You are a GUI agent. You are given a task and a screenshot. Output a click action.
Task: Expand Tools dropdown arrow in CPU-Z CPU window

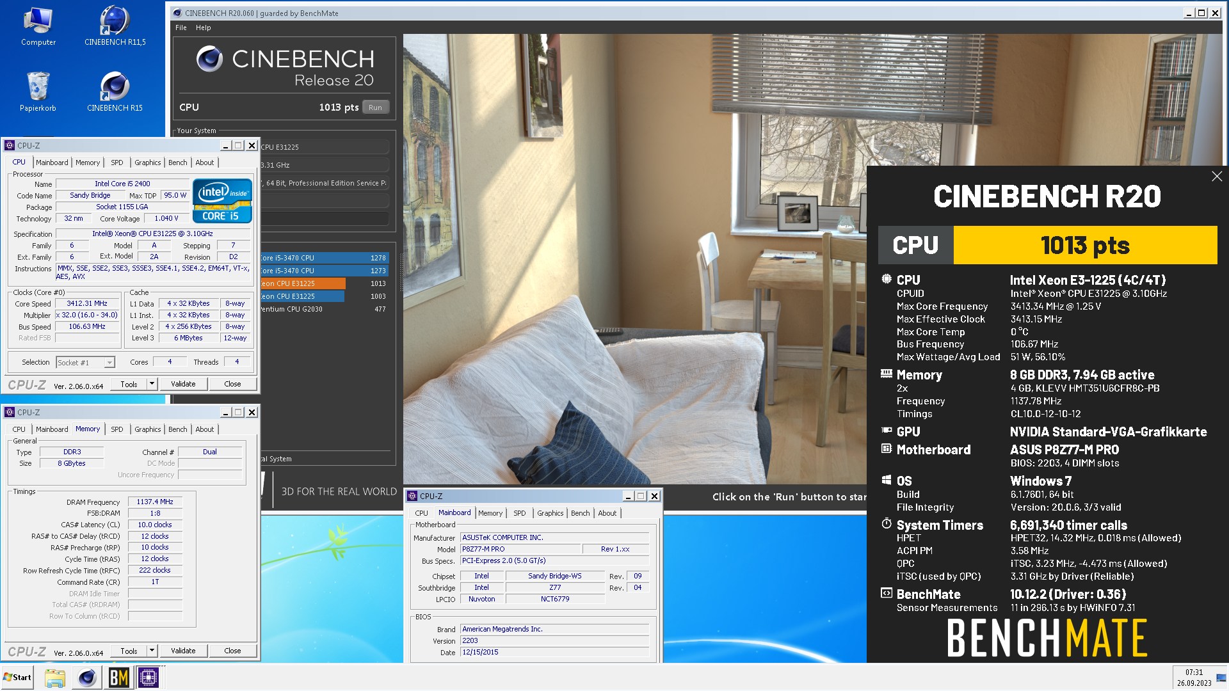pos(152,384)
